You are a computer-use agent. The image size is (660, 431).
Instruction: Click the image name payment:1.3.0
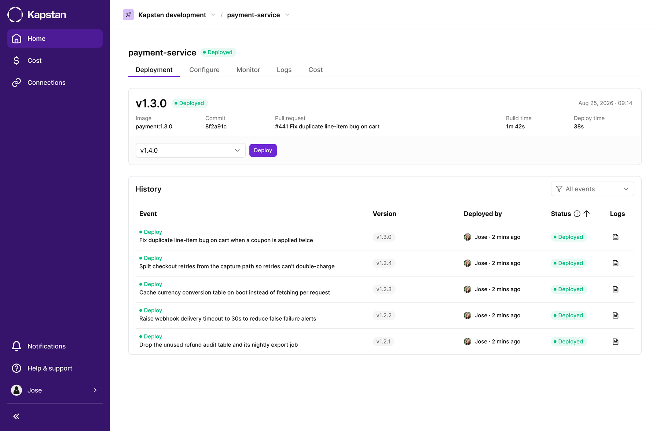(154, 127)
